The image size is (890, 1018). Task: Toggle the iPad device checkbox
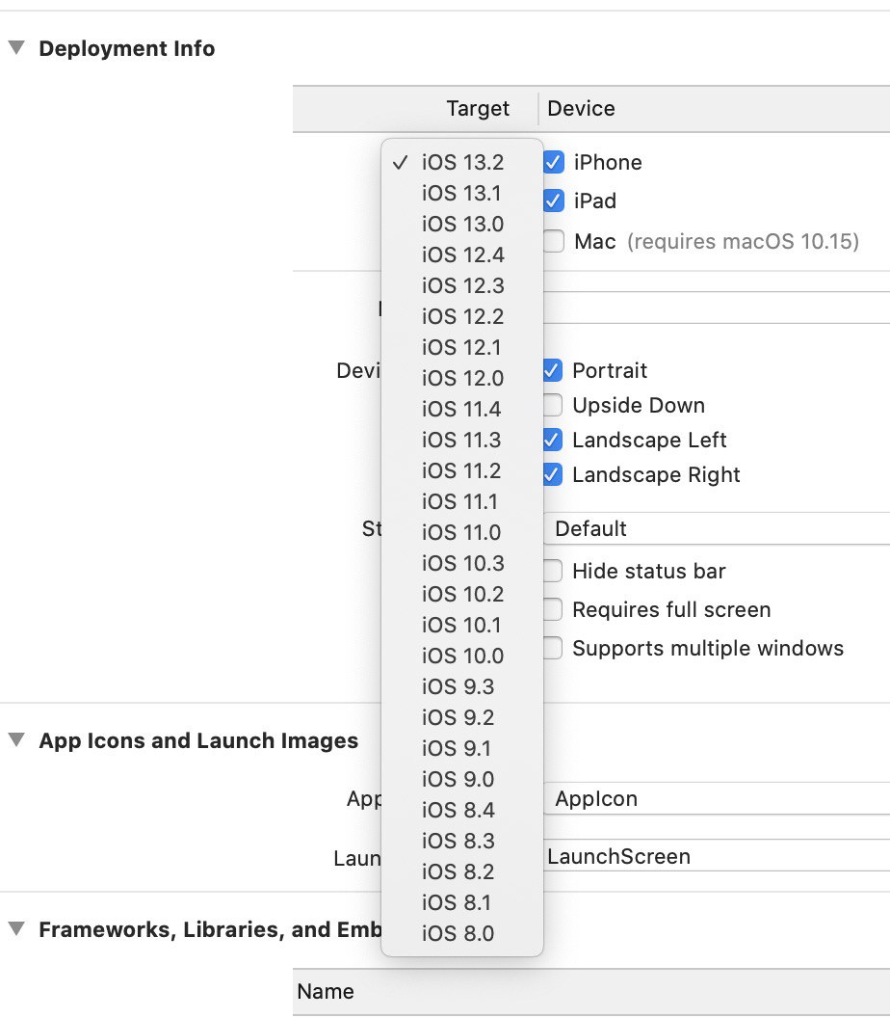click(x=553, y=201)
